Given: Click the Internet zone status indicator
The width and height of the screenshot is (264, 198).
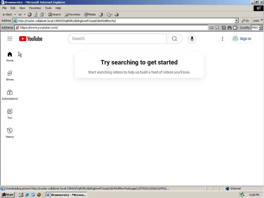Looking at the screenshot, I should 233,188.
